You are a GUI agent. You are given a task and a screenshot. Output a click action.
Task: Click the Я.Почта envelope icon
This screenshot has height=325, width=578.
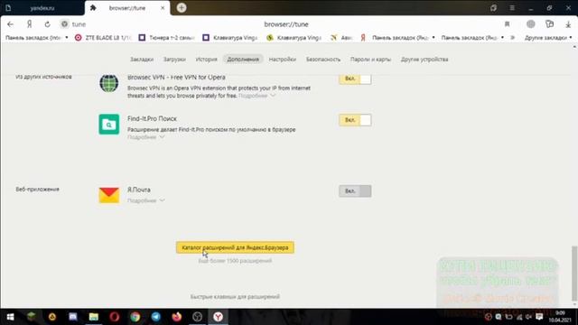pyautogui.click(x=108, y=195)
